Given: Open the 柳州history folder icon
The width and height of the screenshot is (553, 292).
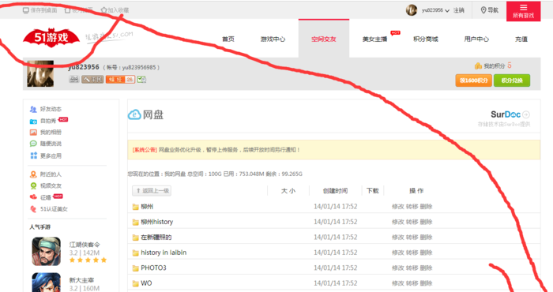Looking at the screenshot, I should pyautogui.click(x=135, y=223).
